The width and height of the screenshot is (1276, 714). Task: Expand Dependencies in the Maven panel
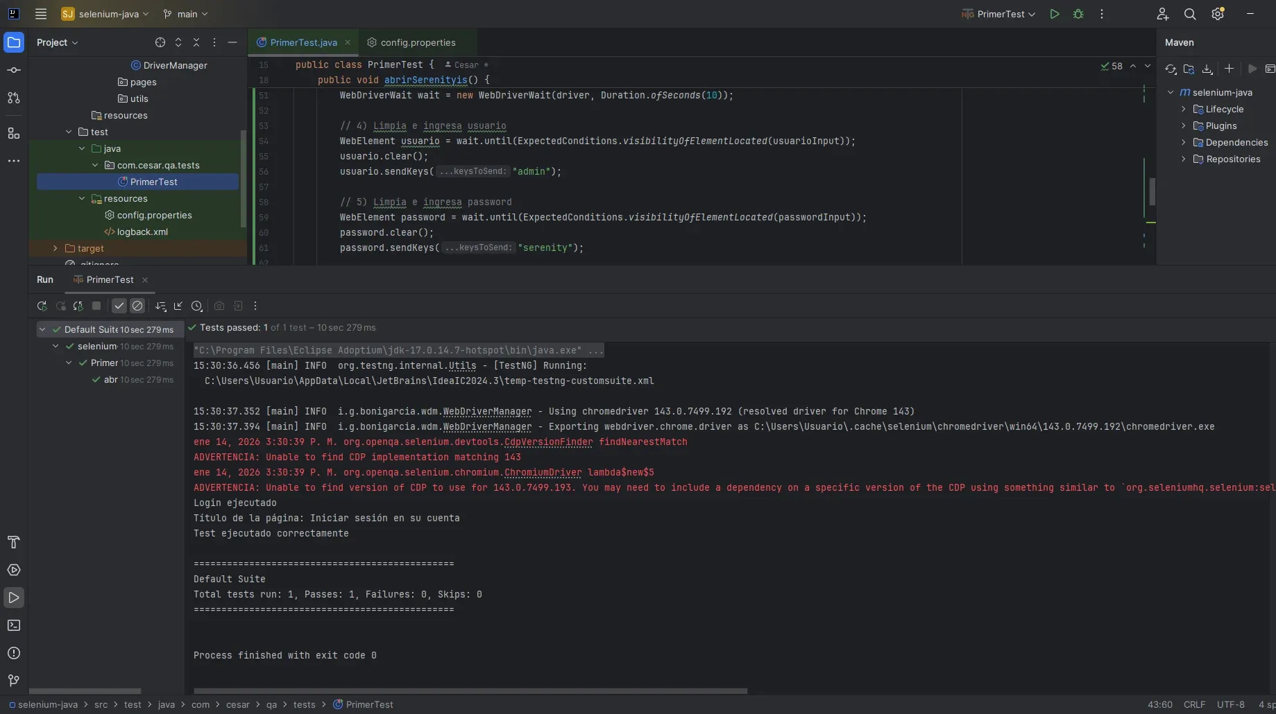point(1184,142)
